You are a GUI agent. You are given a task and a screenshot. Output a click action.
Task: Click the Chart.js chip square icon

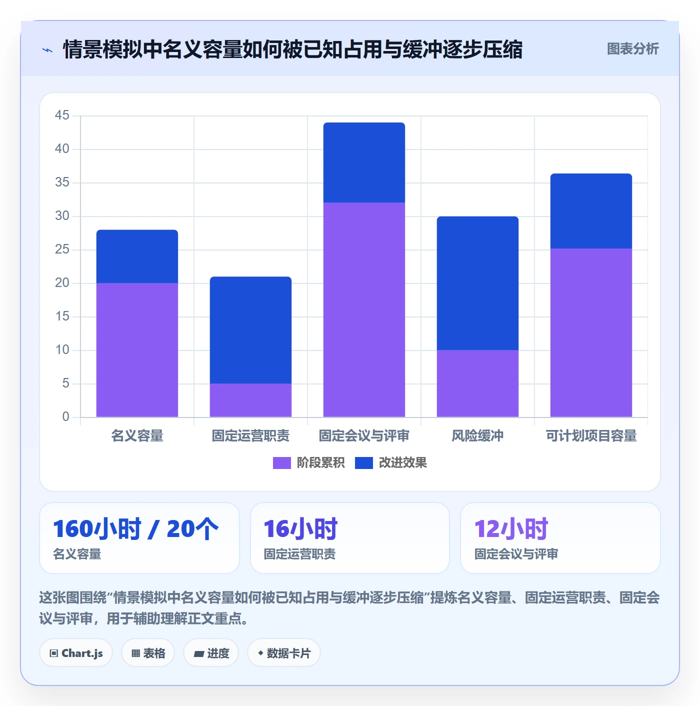point(54,653)
